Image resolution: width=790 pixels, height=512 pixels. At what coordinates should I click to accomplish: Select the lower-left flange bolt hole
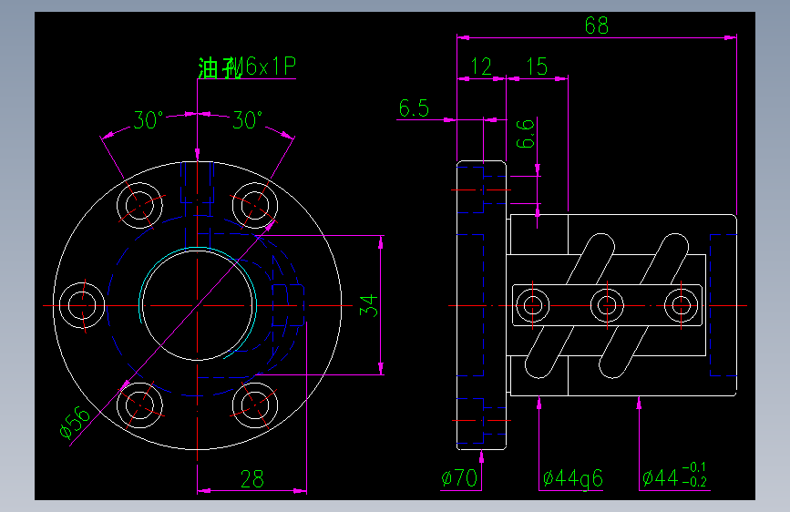[139, 405]
